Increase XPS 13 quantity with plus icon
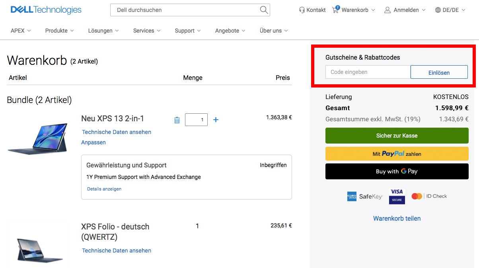The width and height of the screenshot is (479, 268). pos(216,119)
